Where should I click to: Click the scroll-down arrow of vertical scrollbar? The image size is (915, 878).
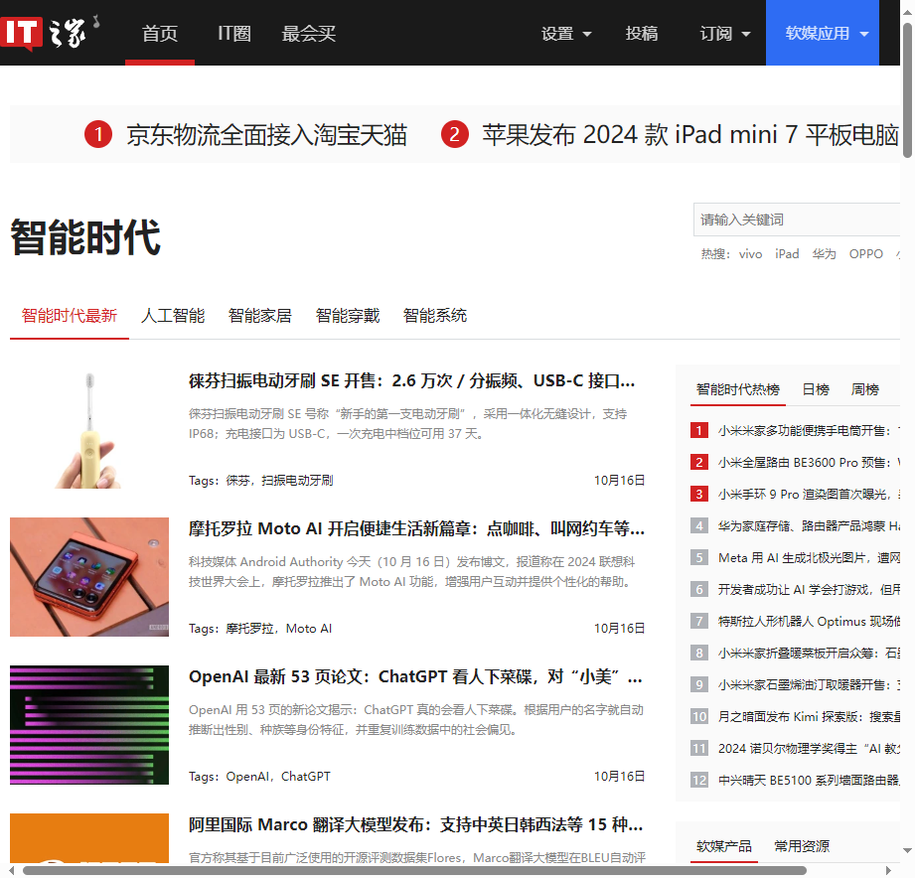point(907,850)
